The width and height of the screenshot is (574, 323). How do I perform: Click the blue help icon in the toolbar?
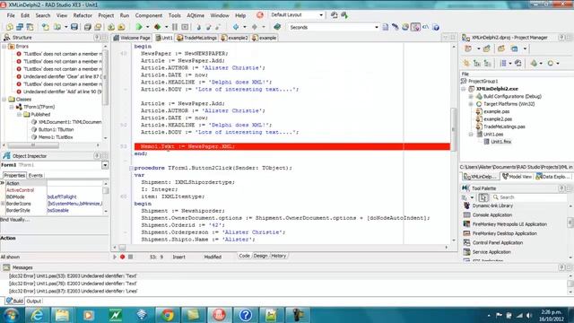click(436, 27)
